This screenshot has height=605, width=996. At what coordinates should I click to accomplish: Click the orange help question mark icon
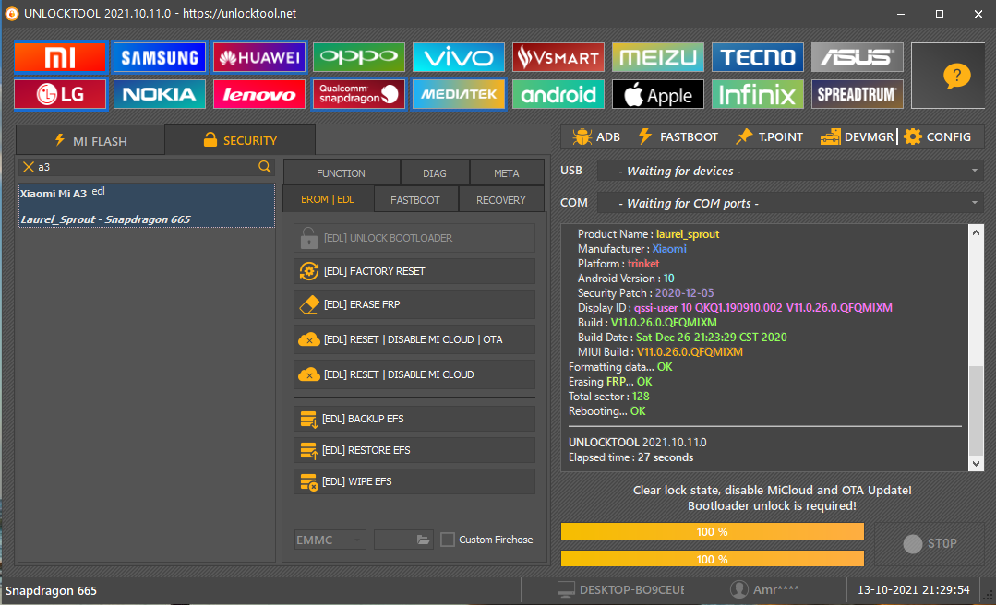point(956,77)
